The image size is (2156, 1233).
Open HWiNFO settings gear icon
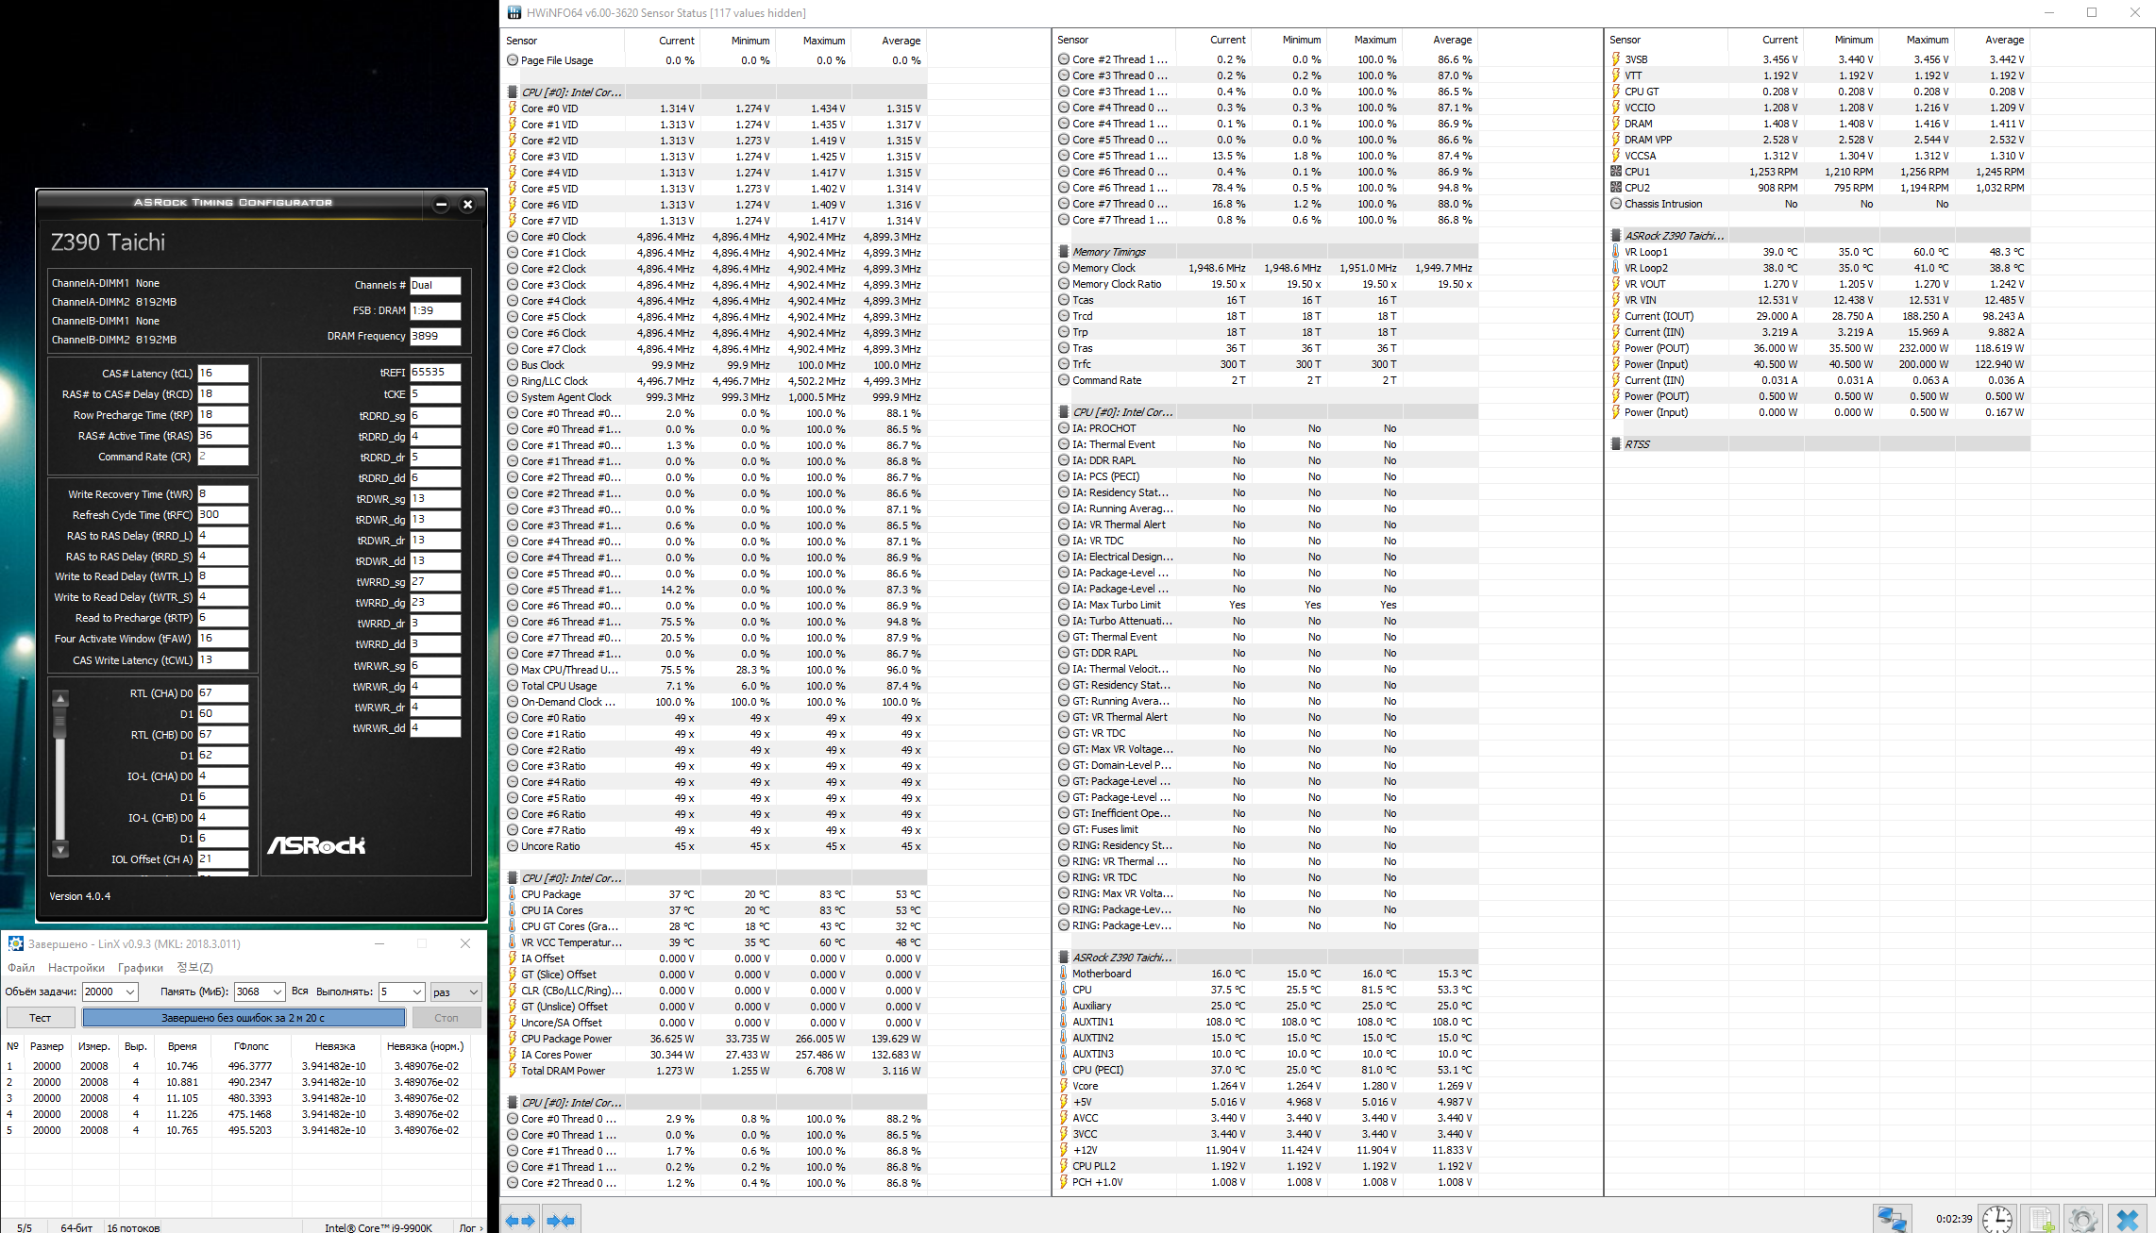tap(2083, 1218)
